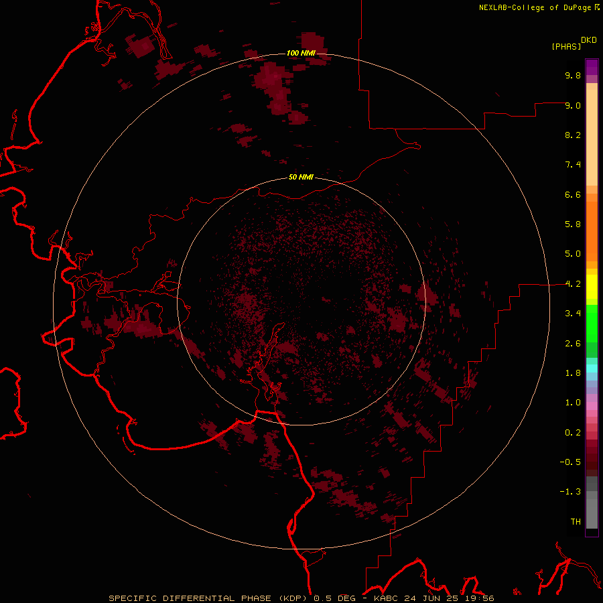Click the NEXLAB-College of DuPage label
603x603 pixels.
point(535,7)
